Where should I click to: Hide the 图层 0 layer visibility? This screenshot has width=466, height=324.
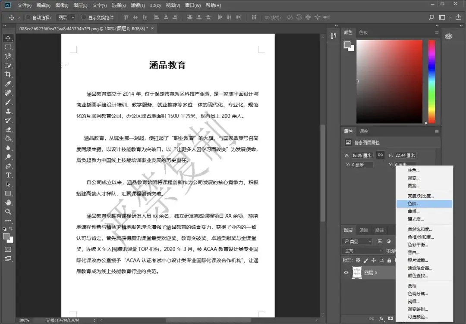click(x=345, y=272)
